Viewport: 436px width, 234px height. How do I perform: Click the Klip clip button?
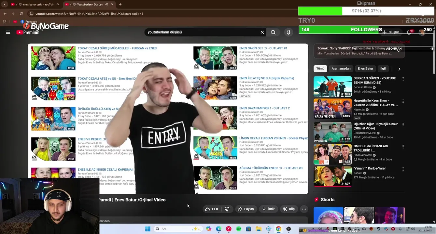click(x=288, y=209)
